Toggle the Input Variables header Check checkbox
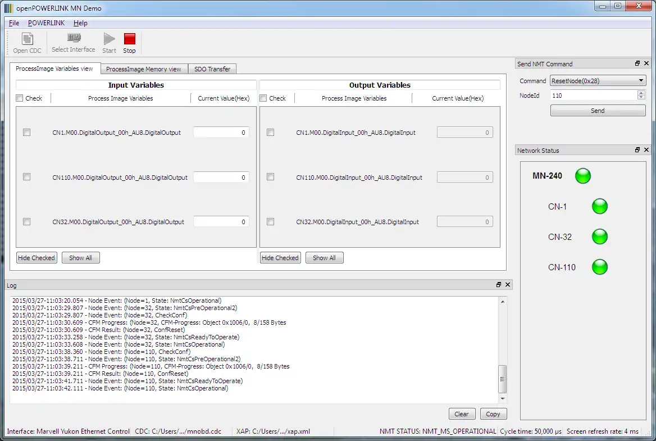 pos(19,98)
